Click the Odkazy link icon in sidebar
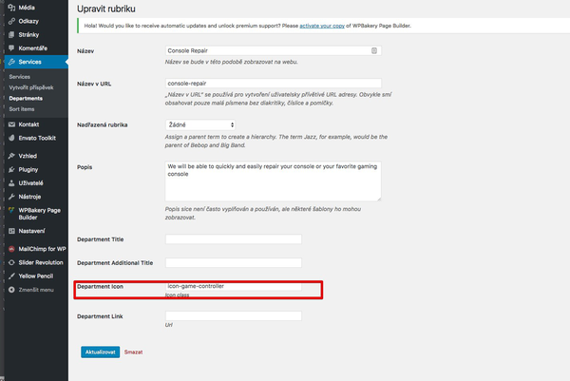Screen dimensions: 570x381 click(x=11, y=21)
